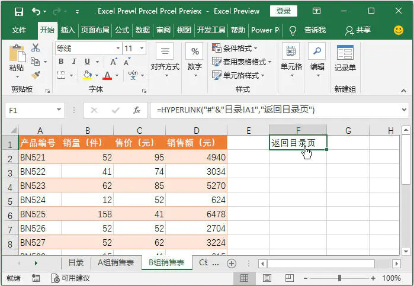Switch to the A组销售表 sheet tab
This screenshot has width=414, height=286.
click(x=115, y=263)
